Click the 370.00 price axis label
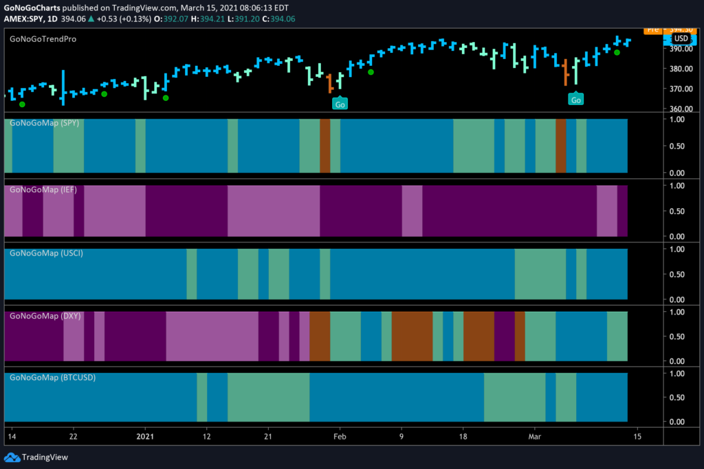The height and width of the screenshot is (469, 704). tap(681, 89)
